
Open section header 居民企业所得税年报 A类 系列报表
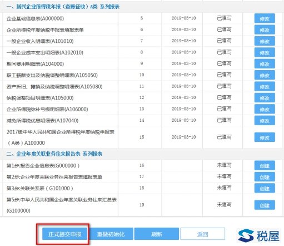pyautogui.click(x=63, y=7)
